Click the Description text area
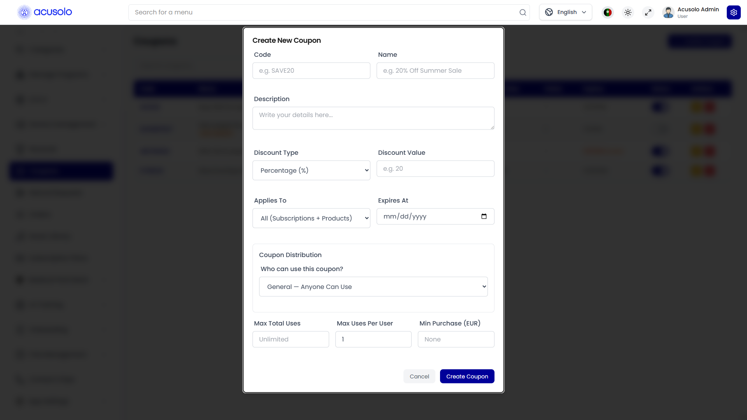 (373, 118)
